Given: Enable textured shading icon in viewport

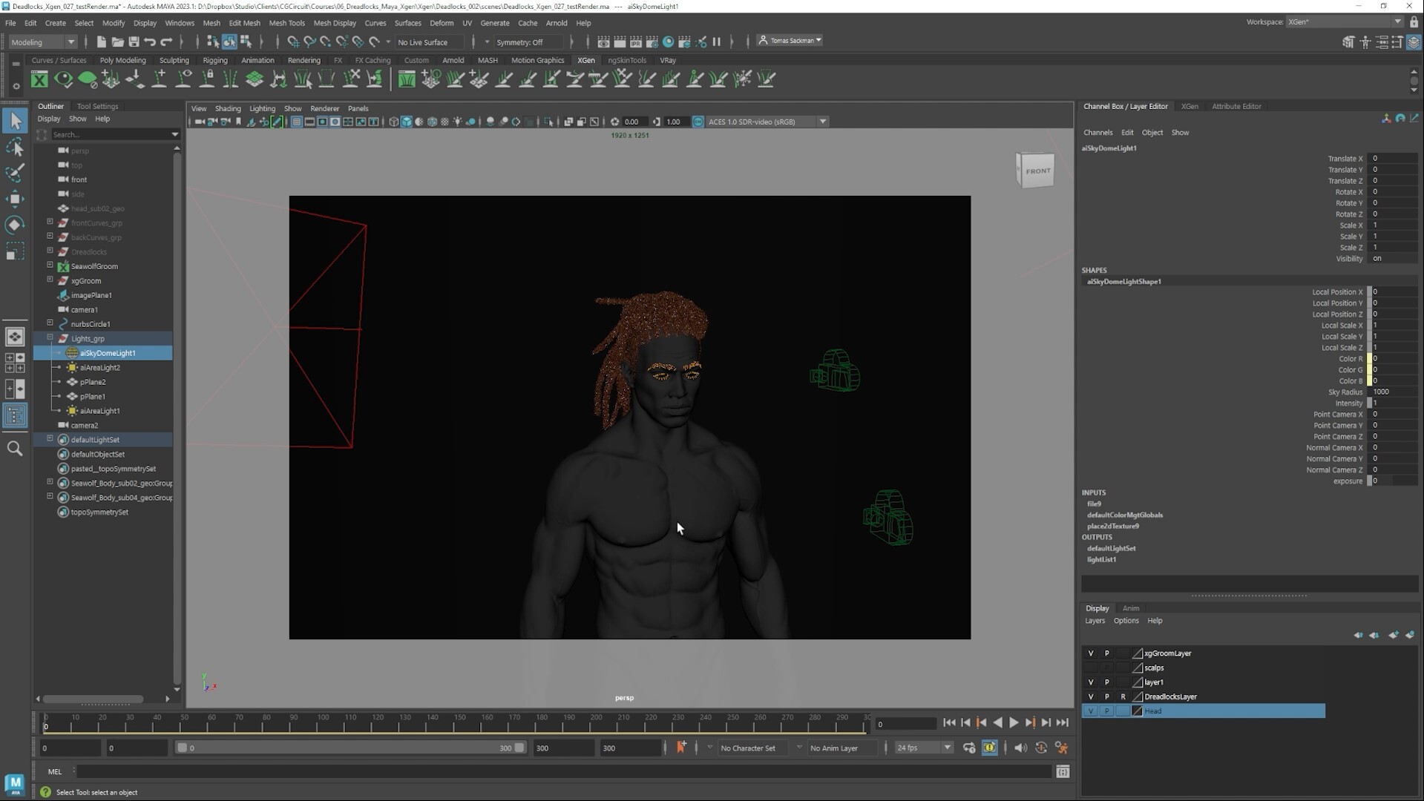Looking at the screenshot, I should [433, 122].
